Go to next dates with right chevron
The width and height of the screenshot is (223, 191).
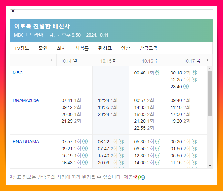click(x=207, y=60)
